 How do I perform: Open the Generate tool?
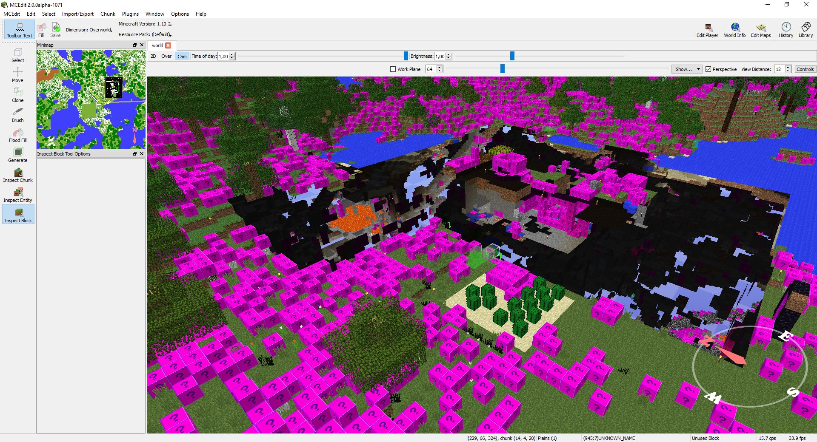pos(18,155)
